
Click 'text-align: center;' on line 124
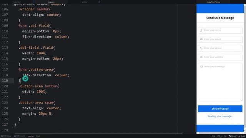(42, 108)
